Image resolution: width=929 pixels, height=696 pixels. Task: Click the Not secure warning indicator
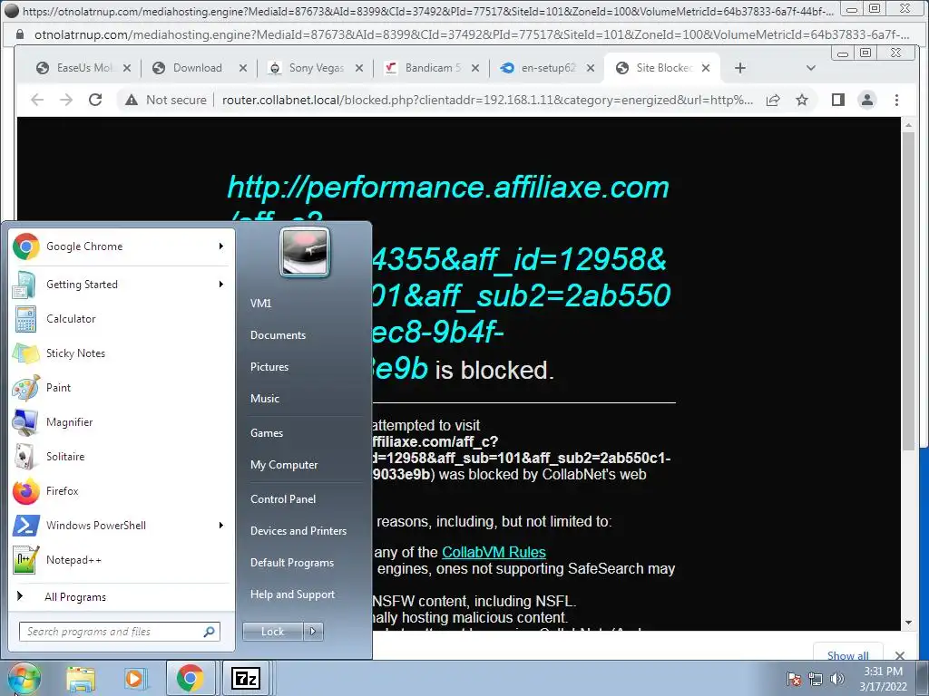coord(165,100)
